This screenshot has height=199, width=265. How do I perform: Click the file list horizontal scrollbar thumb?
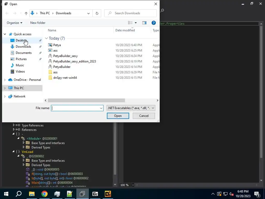(86, 100)
